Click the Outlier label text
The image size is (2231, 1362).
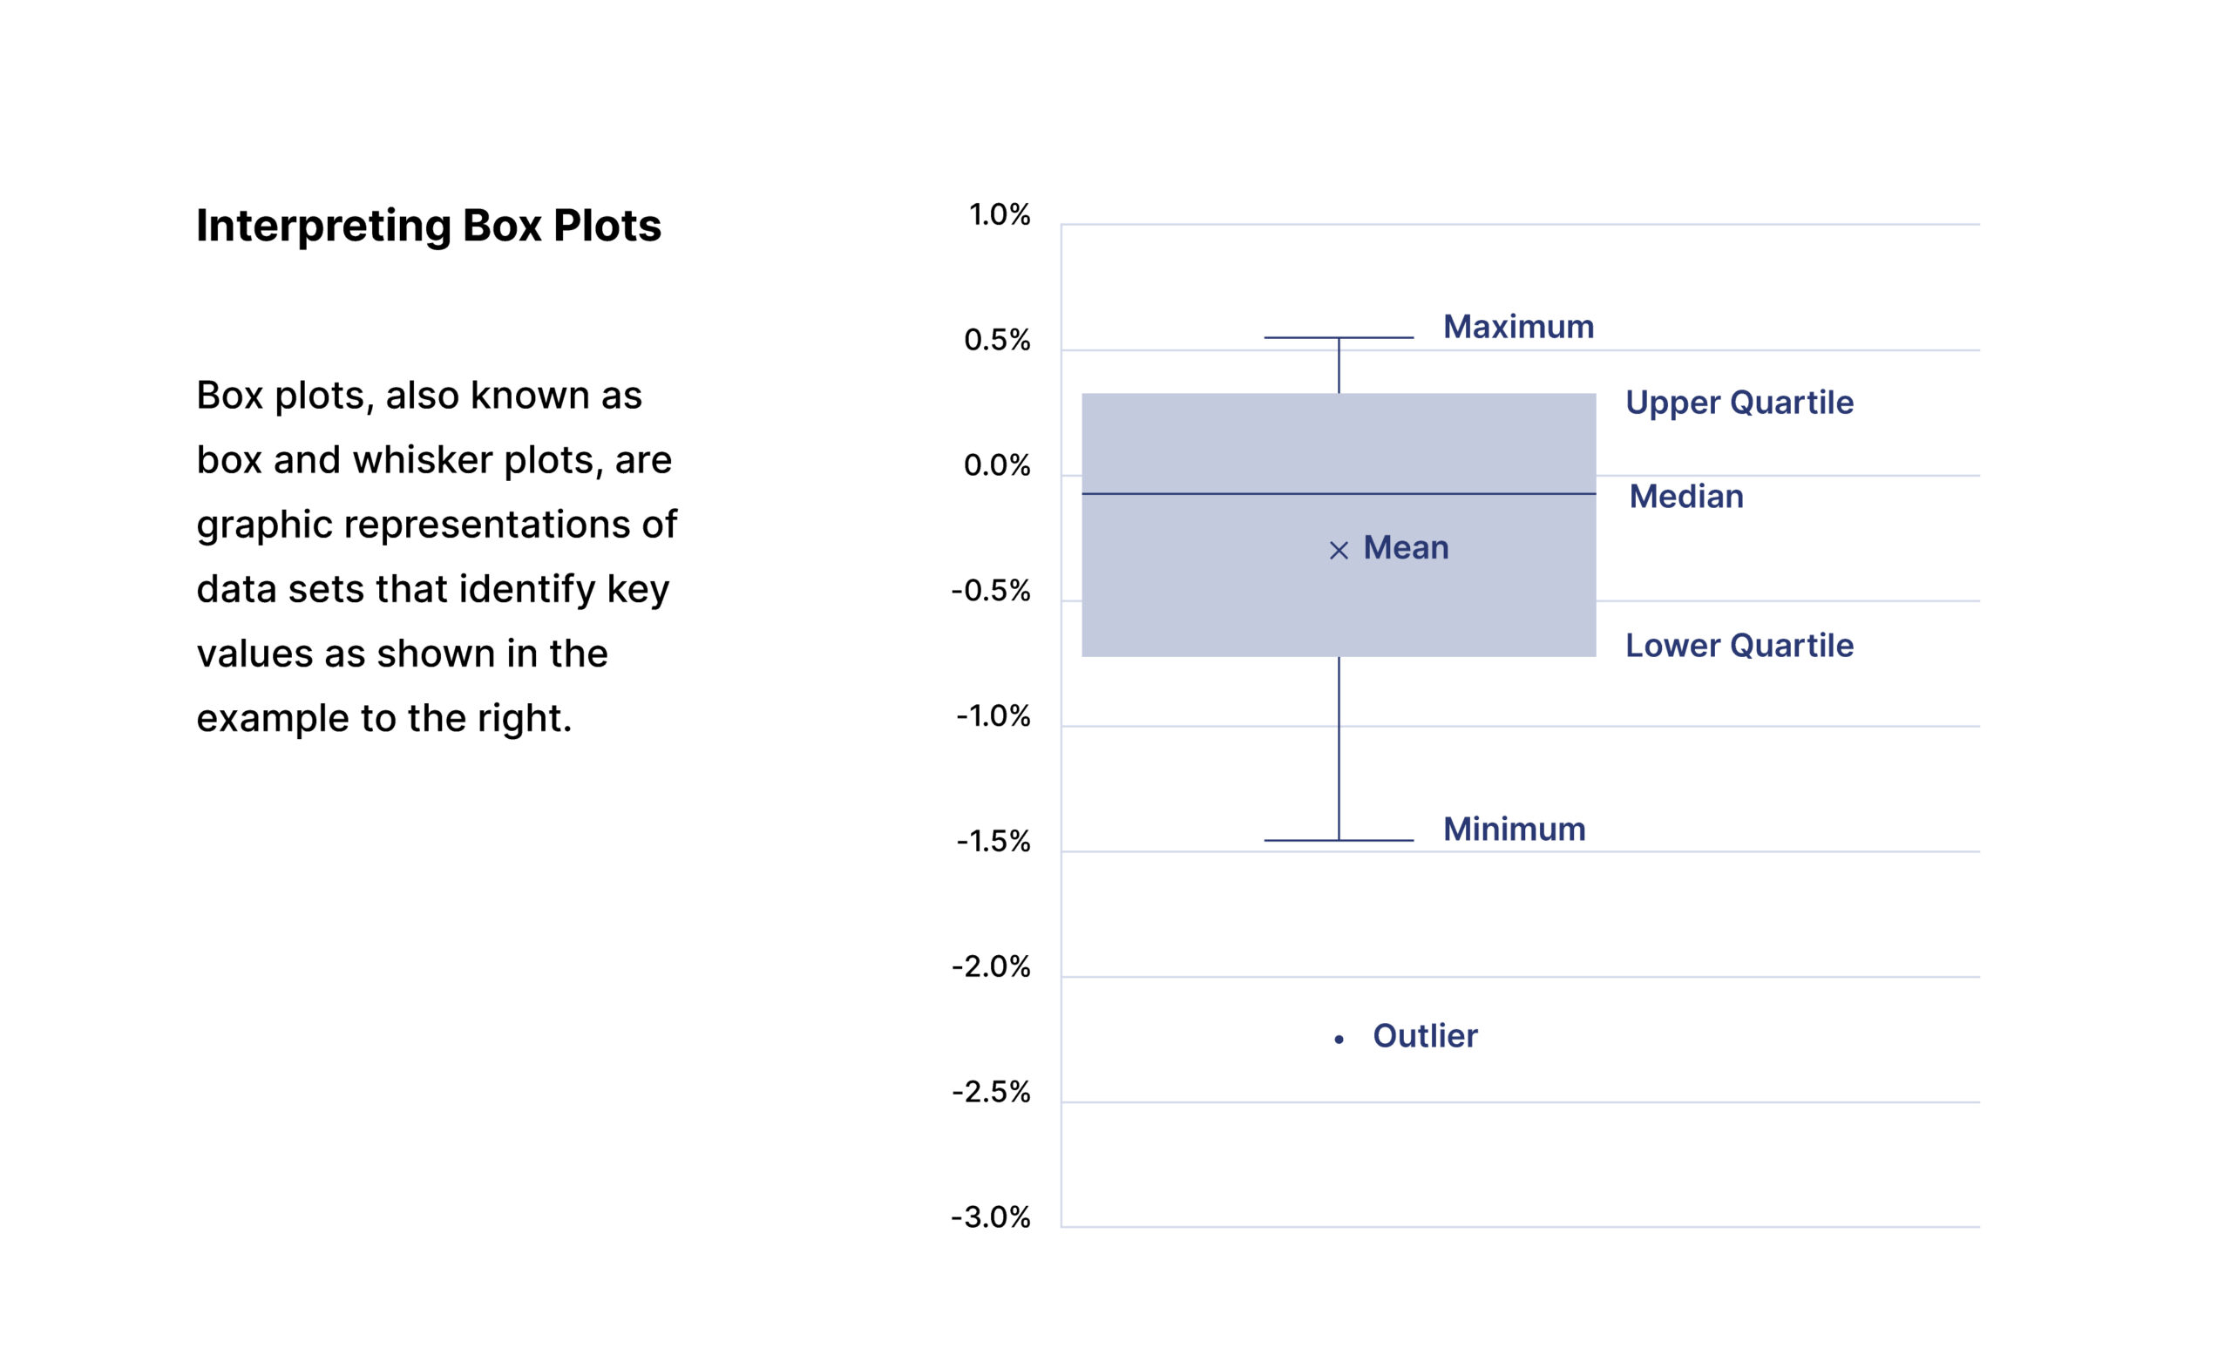click(x=1425, y=1036)
